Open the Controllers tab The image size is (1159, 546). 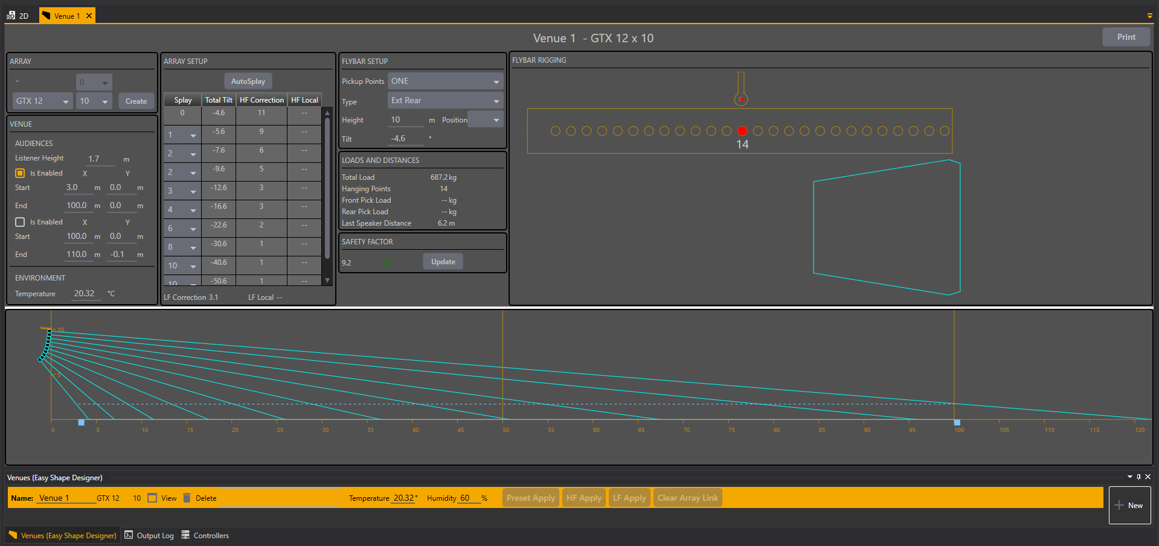click(x=205, y=535)
